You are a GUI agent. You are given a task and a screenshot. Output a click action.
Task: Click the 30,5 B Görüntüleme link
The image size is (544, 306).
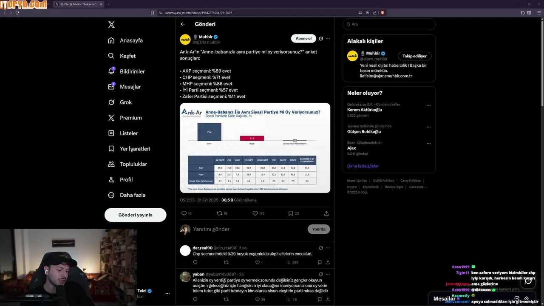(239, 200)
